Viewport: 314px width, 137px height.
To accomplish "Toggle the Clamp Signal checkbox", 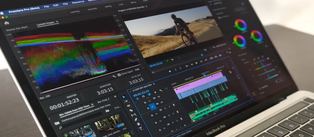I will pos(119,75).
